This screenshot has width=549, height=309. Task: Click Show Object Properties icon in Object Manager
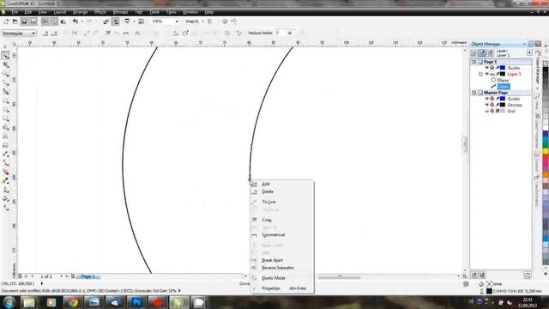(474, 53)
